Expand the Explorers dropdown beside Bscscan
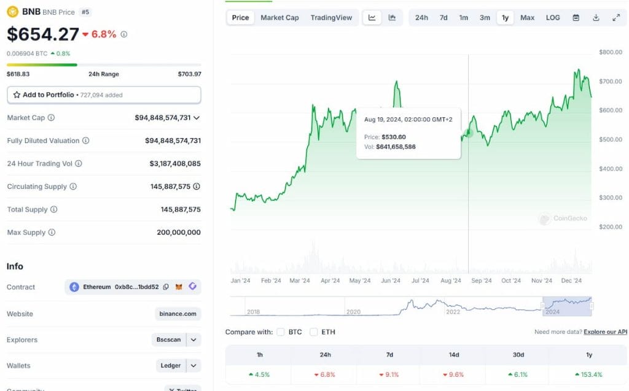The width and height of the screenshot is (629, 391). click(192, 339)
